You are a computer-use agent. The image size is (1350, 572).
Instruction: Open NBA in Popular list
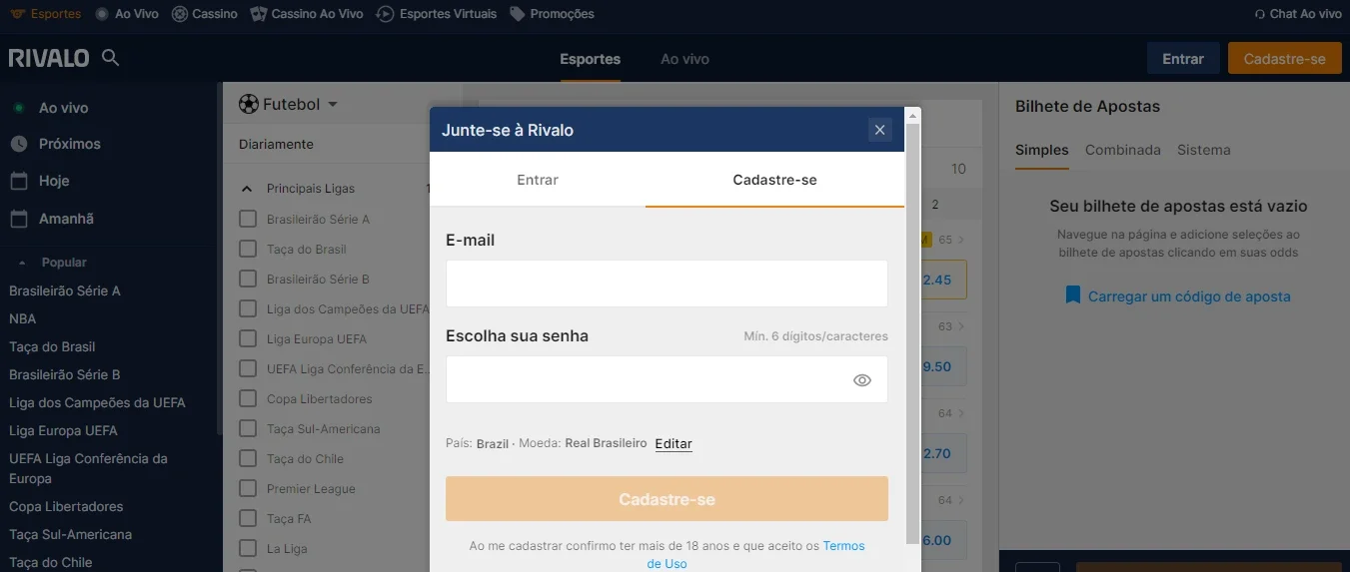pyautogui.click(x=23, y=318)
